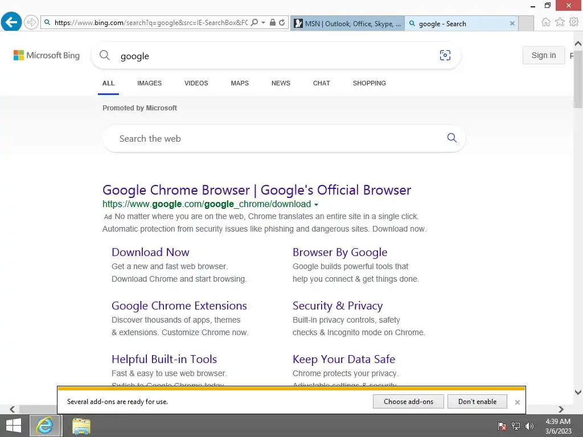This screenshot has height=437, width=583.
Task: Click the volume speaker tray icon
Action: point(529,426)
